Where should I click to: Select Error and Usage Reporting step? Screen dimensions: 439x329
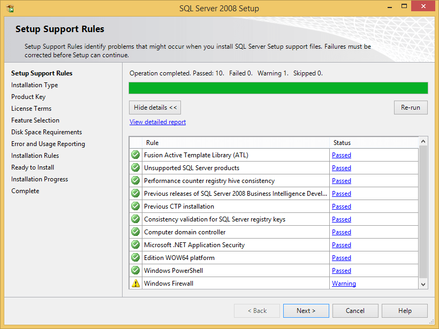48,144
